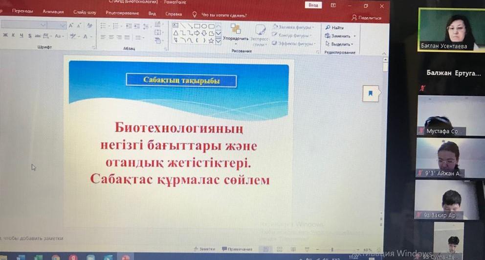Open the Рецензирование ribbon tab
Viewport: 485px width, 260px height.
tap(122, 13)
